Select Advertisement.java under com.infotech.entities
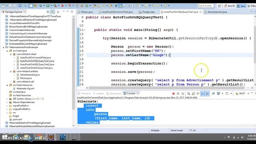This screenshot has width=256, height=144. [30, 75]
